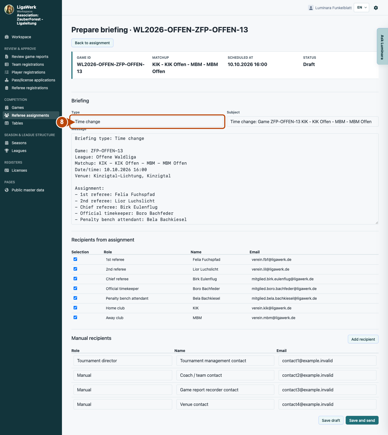Open the Ask Luminara side tab

click(x=382, y=46)
